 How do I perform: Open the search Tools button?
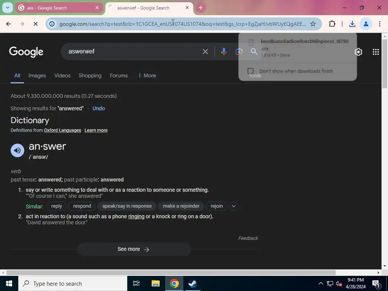255,76
